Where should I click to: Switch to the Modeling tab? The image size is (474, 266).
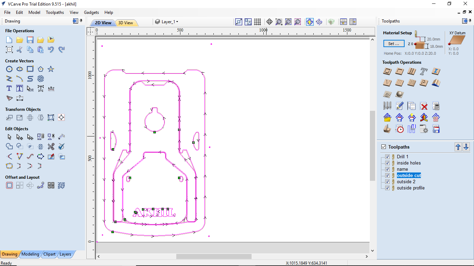pos(30,254)
